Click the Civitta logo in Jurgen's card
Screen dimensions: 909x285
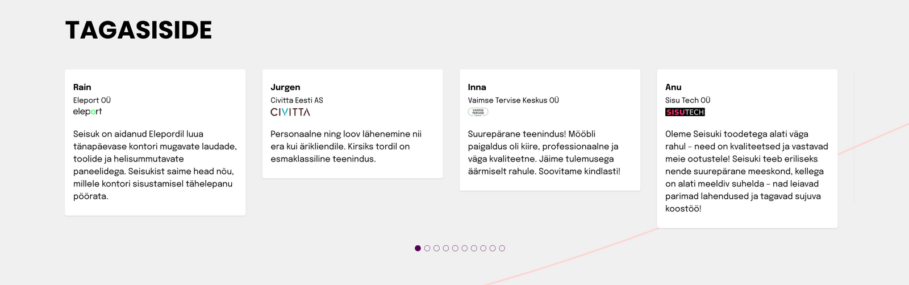click(290, 112)
